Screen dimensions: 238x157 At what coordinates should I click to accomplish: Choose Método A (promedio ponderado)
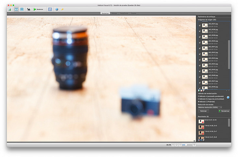211,96
